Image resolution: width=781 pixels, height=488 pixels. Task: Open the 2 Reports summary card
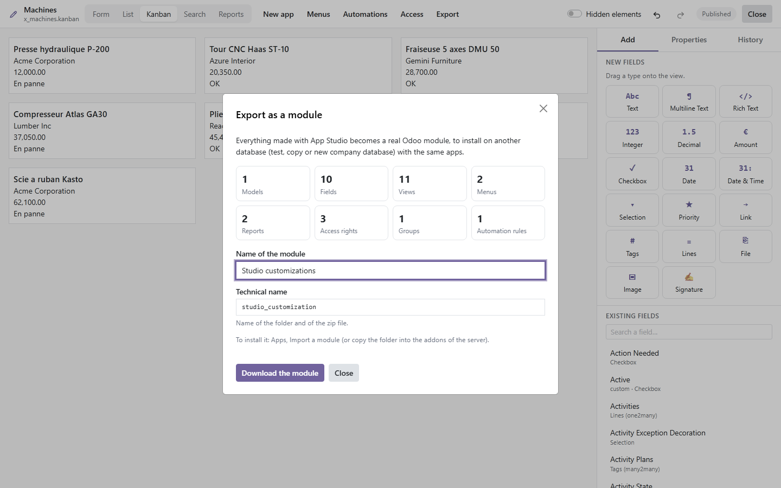click(x=273, y=223)
